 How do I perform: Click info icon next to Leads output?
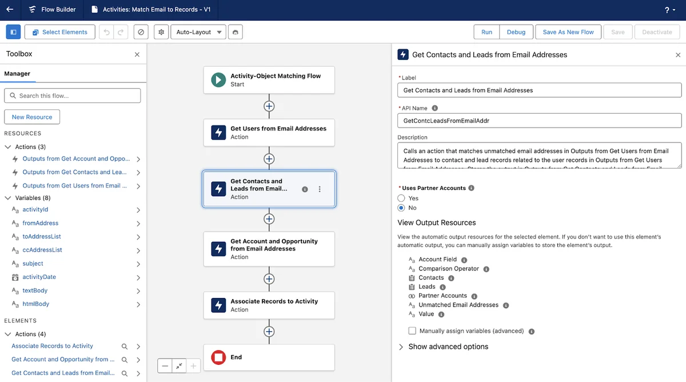(x=442, y=287)
